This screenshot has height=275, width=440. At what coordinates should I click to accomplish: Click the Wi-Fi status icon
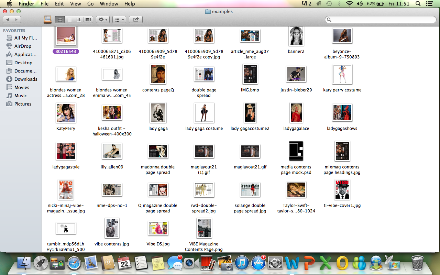click(350, 4)
